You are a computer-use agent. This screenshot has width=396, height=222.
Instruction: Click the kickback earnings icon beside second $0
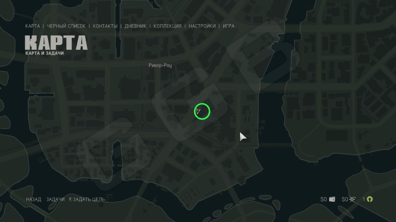[x=352, y=199]
